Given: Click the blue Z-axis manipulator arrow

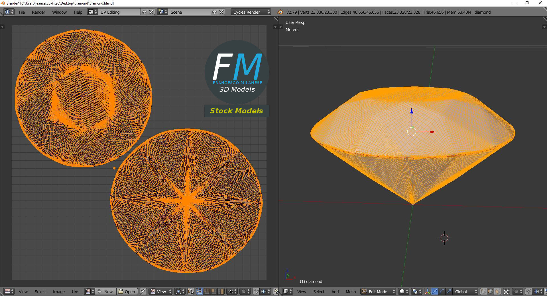Looking at the screenshot, I should [412, 111].
